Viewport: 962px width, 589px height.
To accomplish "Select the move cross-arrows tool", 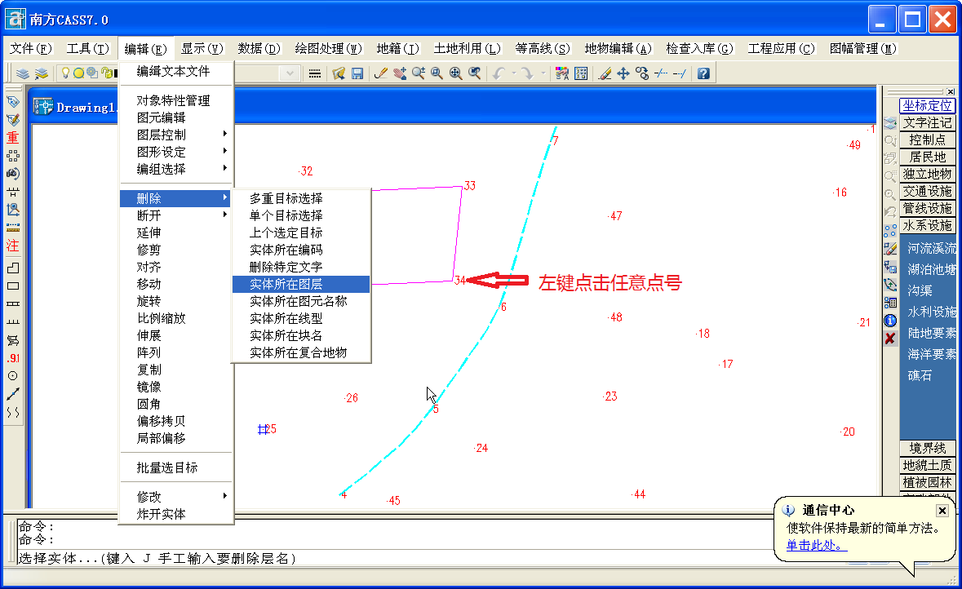I will (623, 73).
